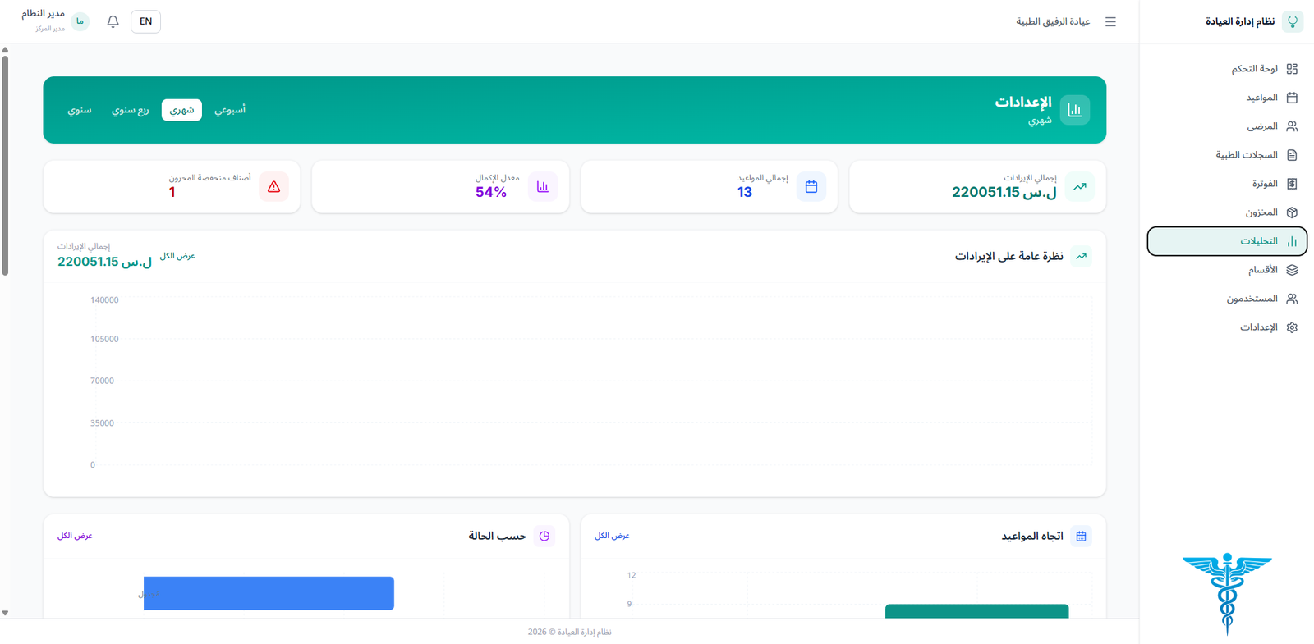1314x644 pixels.
Task: Click the notification bell icon
Action: (113, 21)
